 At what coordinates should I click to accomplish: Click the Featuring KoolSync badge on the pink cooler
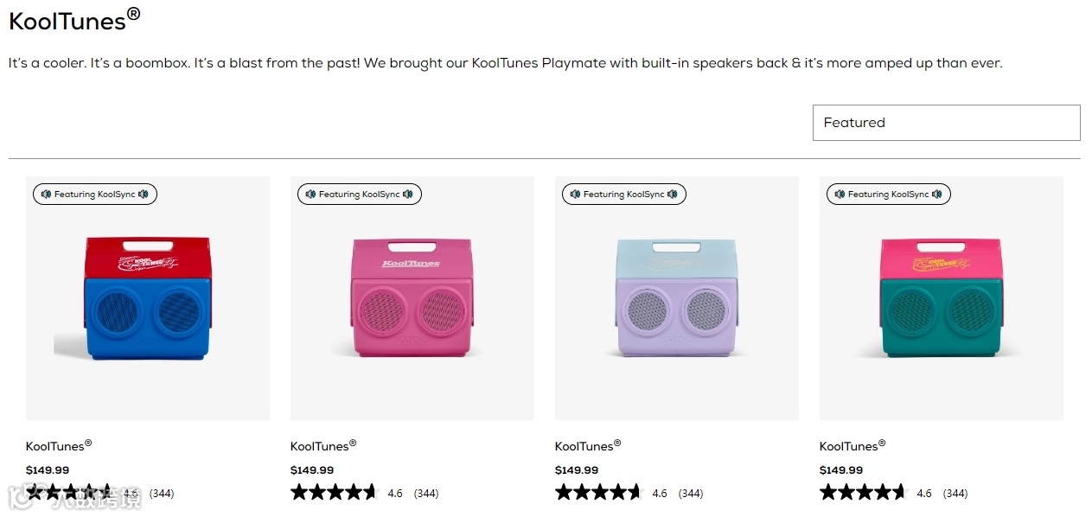tap(360, 195)
